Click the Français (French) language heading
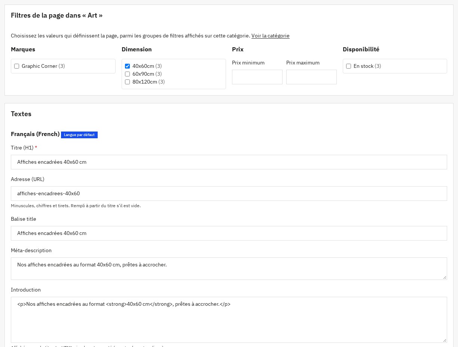The image size is (458, 347). pyautogui.click(x=35, y=134)
